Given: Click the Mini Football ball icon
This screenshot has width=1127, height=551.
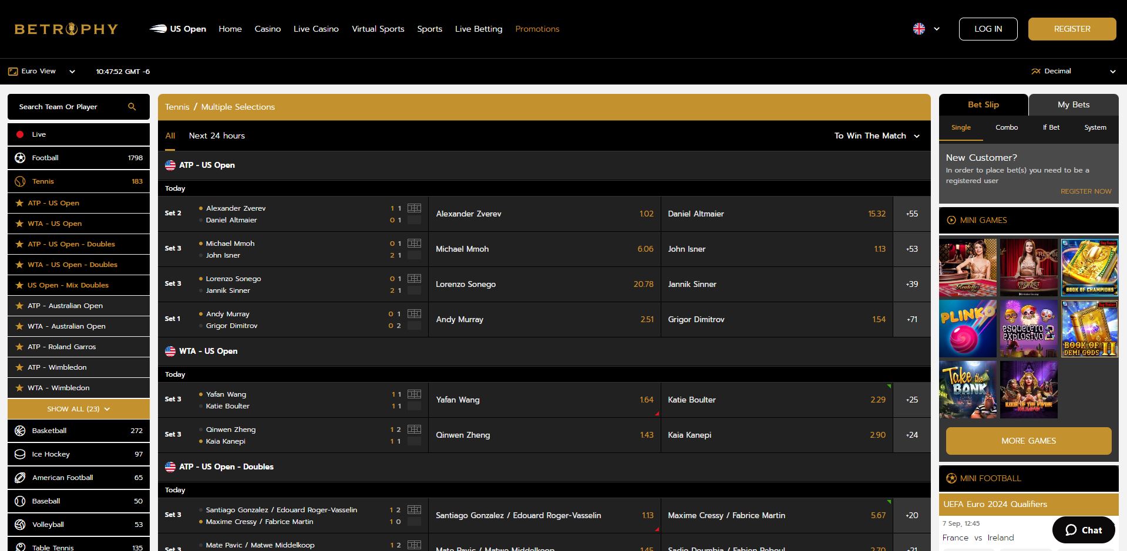Looking at the screenshot, I should coord(951,478).
